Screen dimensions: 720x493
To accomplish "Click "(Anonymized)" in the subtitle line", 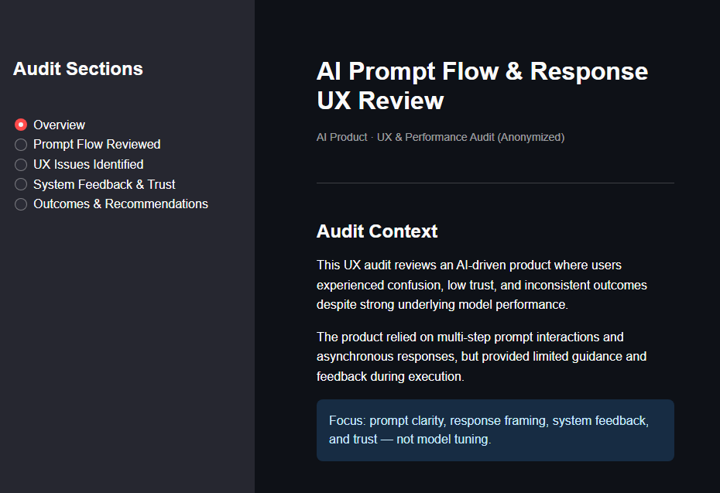I will (x=530, y=138).
